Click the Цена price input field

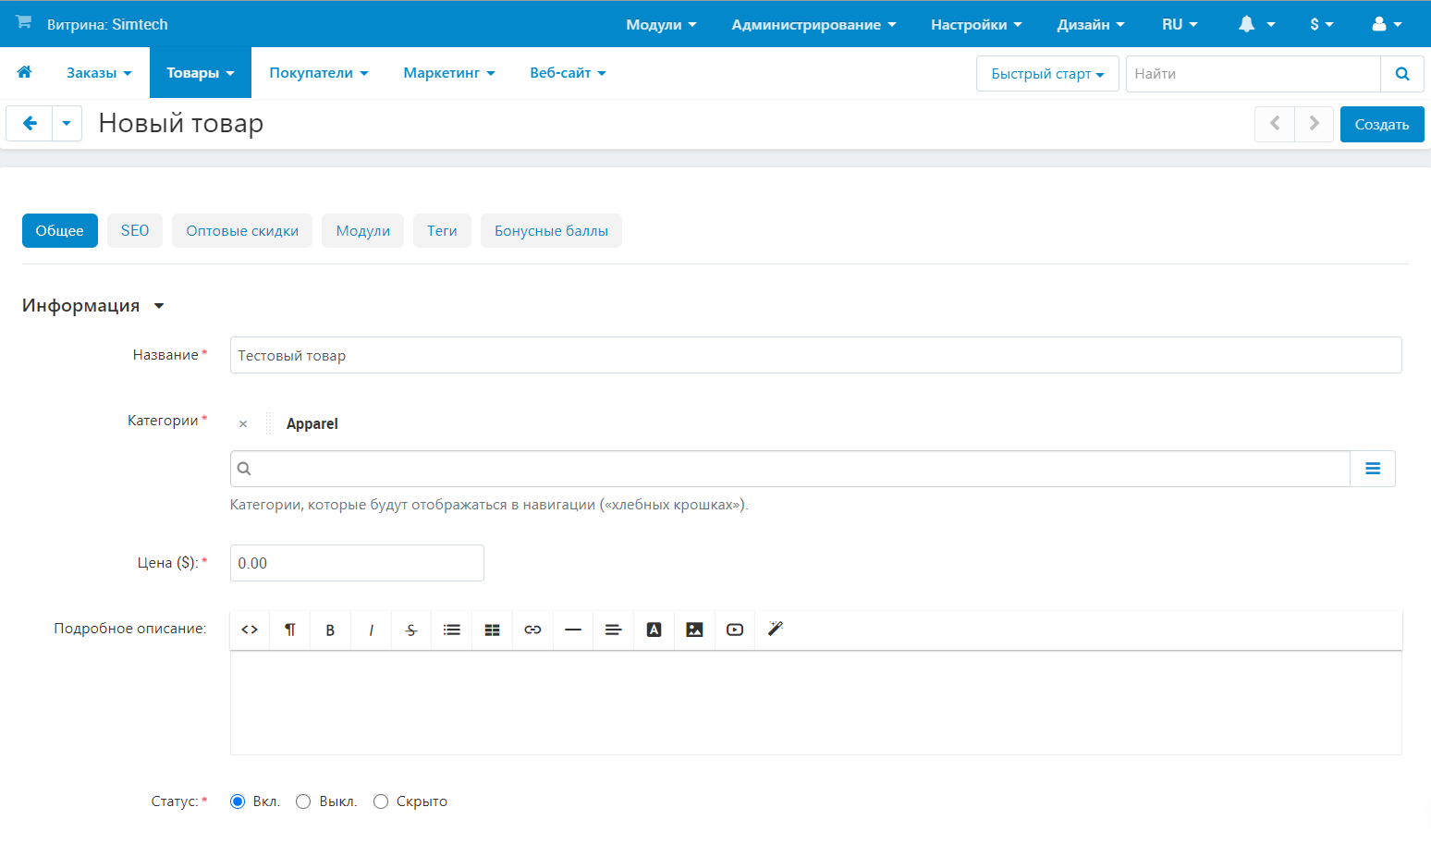(357, 563)
